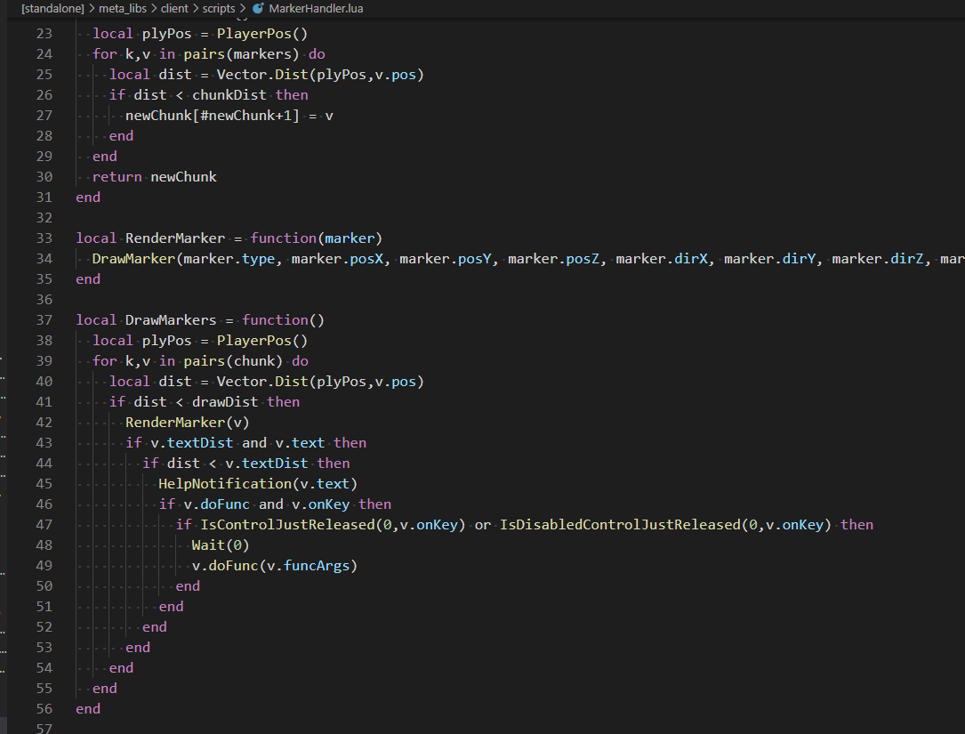This screenshot has height=734, width=965.
Task: Click pairs(markers) on line 24
Action: tap(241, 54)
